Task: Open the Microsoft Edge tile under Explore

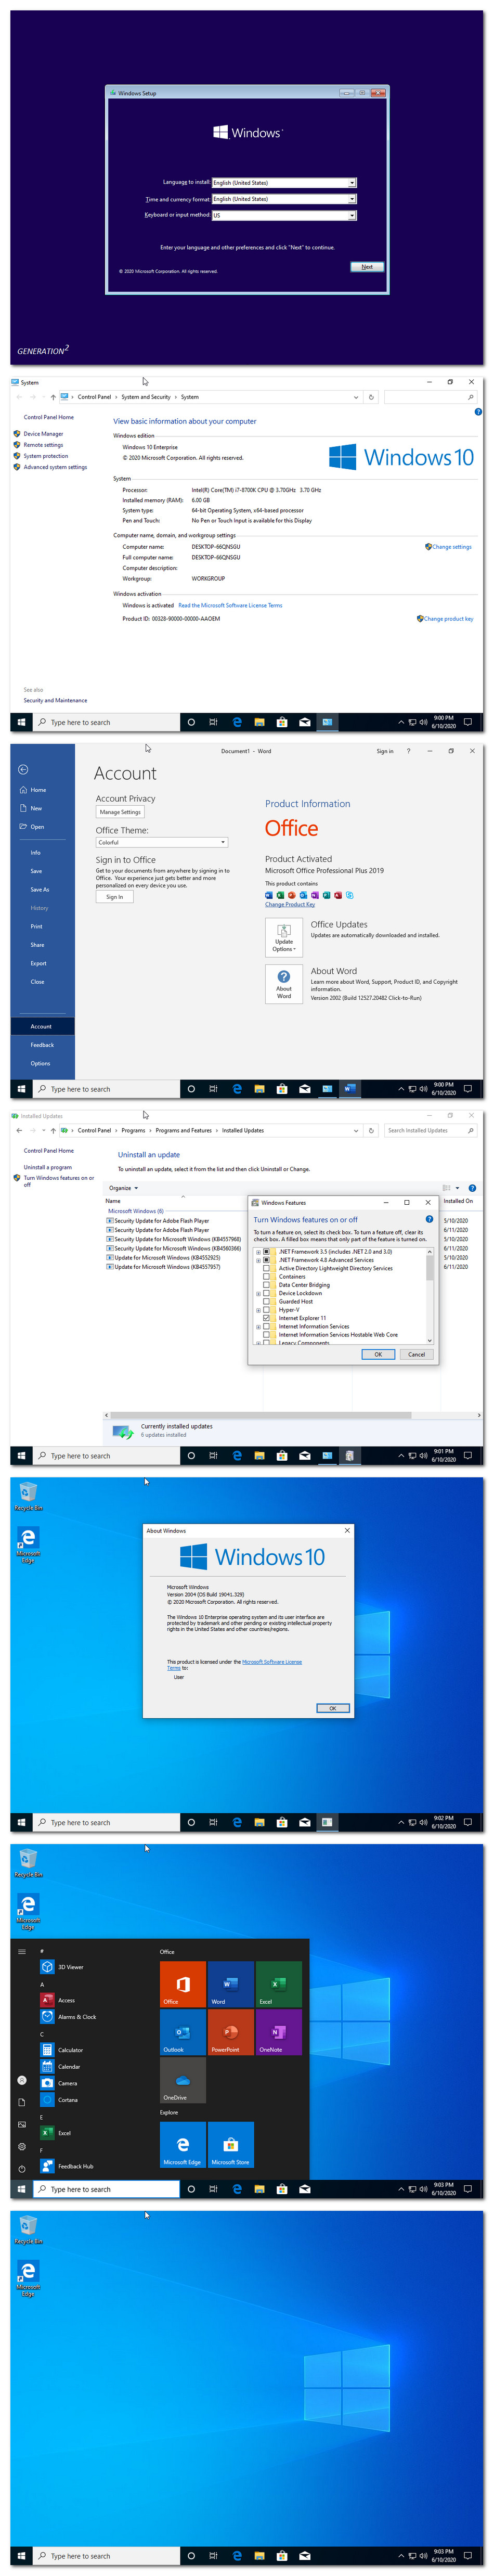Action: click(183, 2145)
